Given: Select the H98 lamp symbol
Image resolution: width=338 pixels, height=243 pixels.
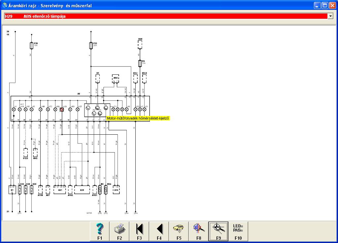Looking at the screenshot, I should click(x=40, y=109).
